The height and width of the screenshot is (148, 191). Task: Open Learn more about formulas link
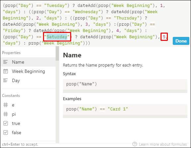163,144
